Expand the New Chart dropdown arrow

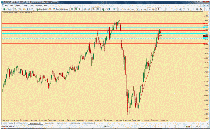(6, 9)
